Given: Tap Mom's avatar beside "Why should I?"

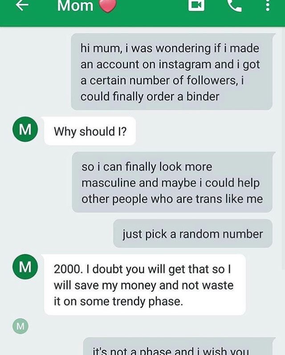Looking at the screenshot, I should [25, 131].
